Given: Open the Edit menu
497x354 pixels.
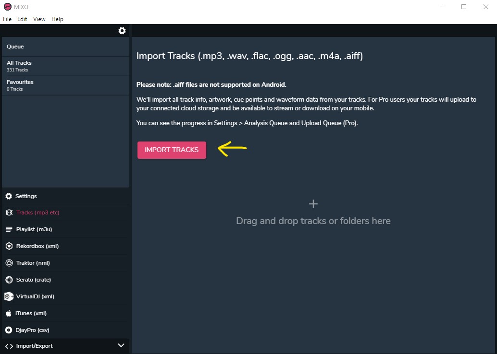Looking at the screenshot, I should (22, 19).
